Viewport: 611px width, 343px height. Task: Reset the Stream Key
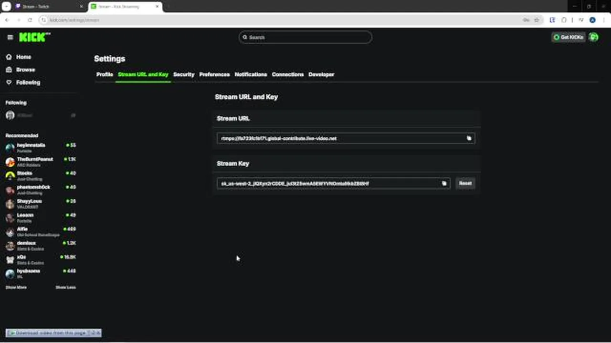tap(465, 183)
